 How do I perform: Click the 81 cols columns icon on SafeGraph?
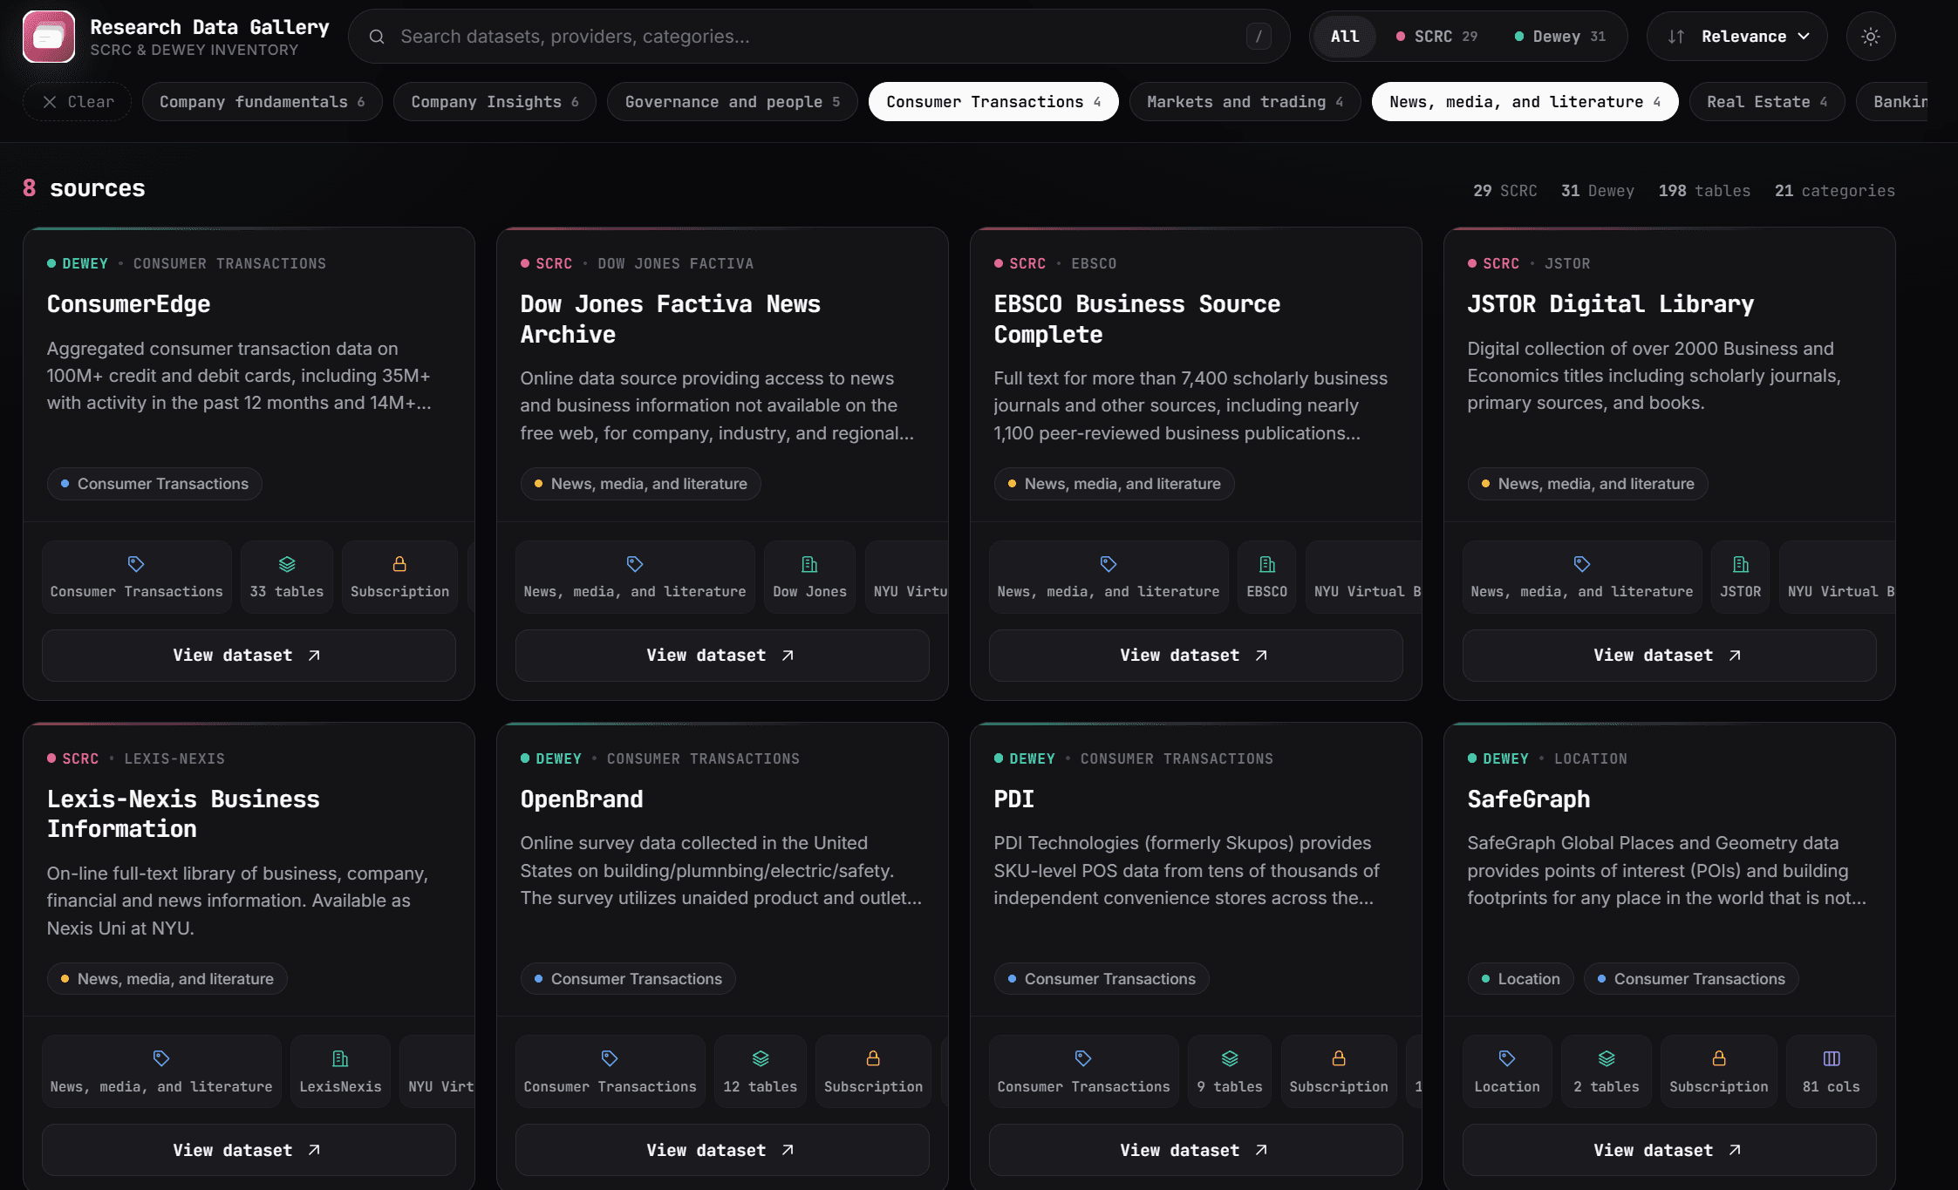[1832, 1058]
